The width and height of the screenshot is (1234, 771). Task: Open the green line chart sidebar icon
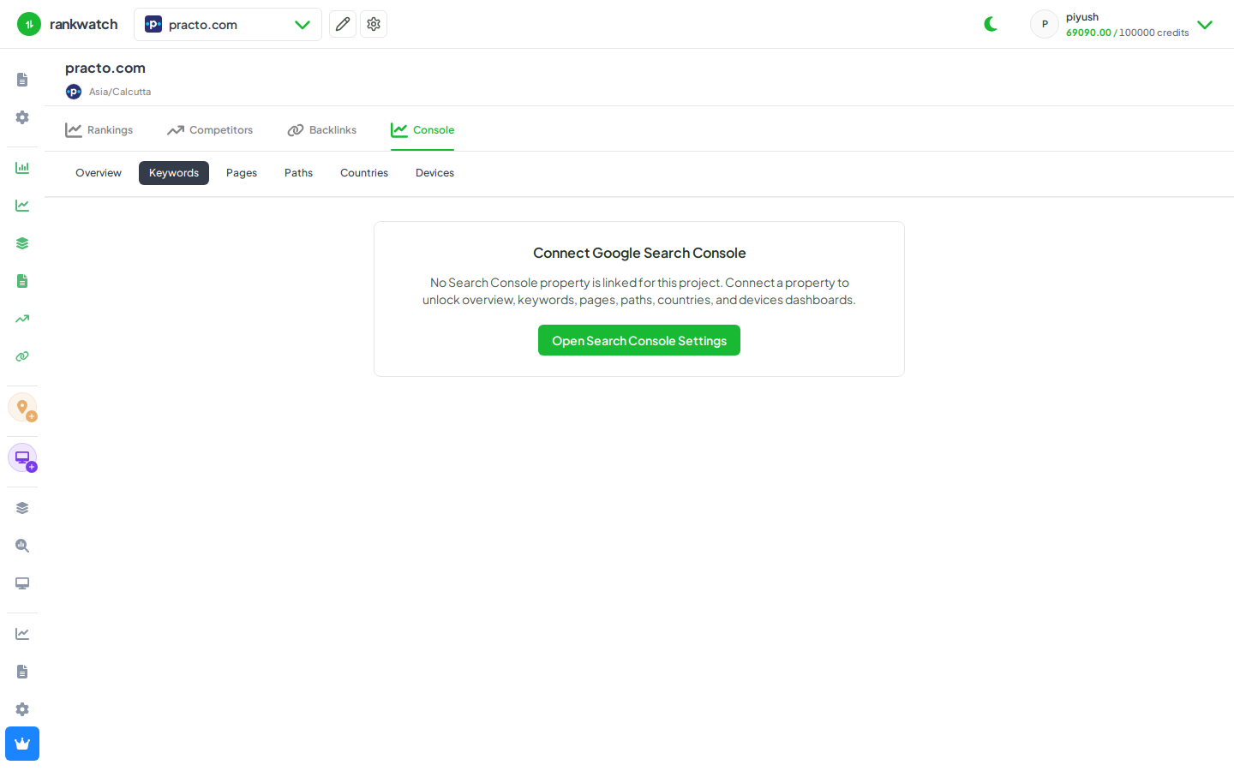[x=22, y=206]
